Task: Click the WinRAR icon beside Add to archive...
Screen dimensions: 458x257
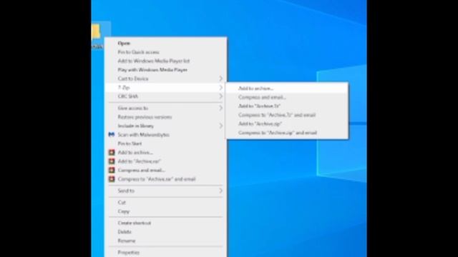Action: (x=112, y=152)
